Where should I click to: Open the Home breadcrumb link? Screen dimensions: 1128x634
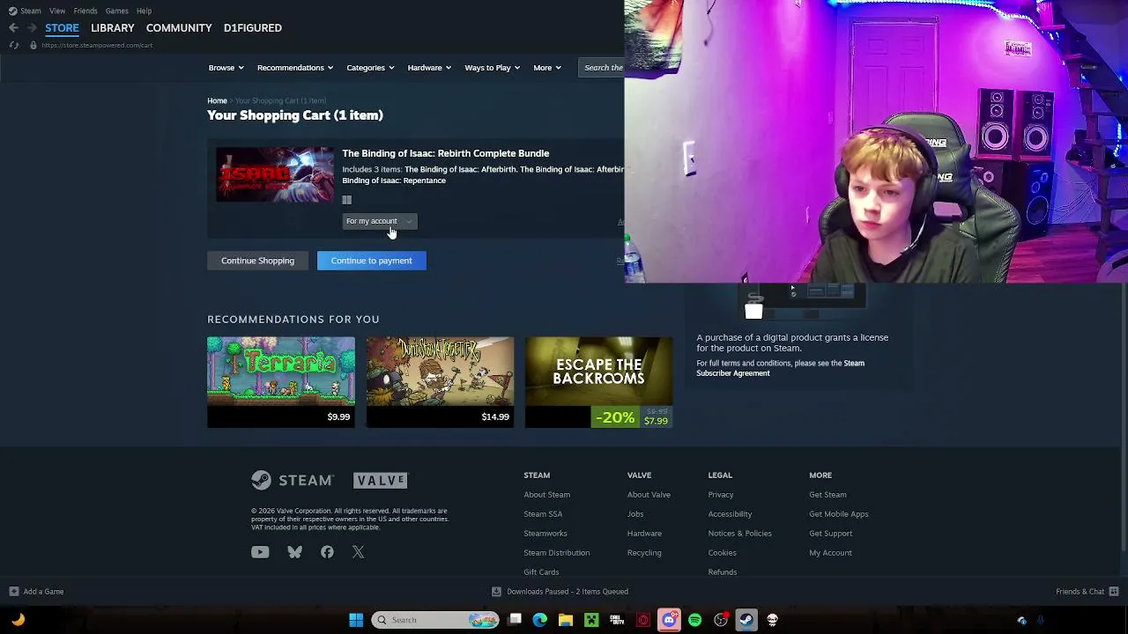pyautogui.click(x=217, y=101)
